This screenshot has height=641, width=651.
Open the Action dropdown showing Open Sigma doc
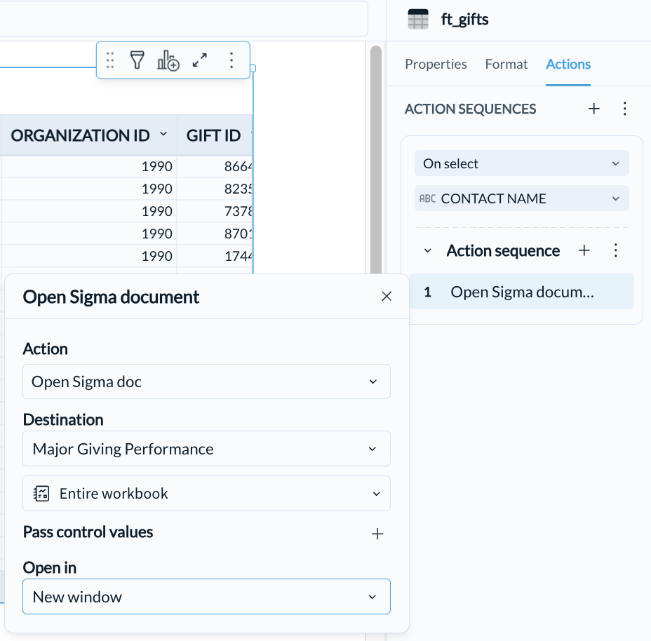pyautogui.click(x=206, y=382)
